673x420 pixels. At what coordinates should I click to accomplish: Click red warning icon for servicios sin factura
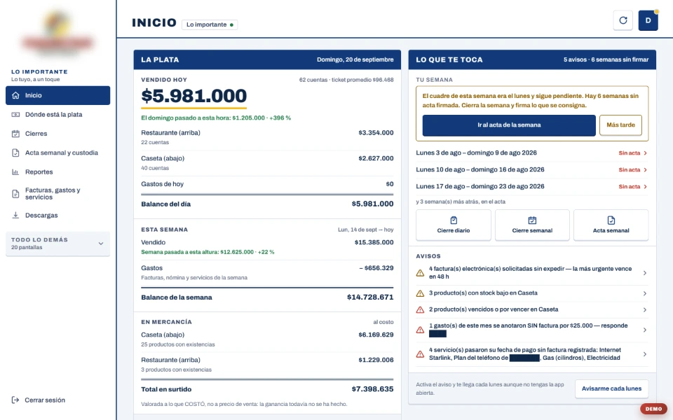pyautogui.click(x=420, y=354)
